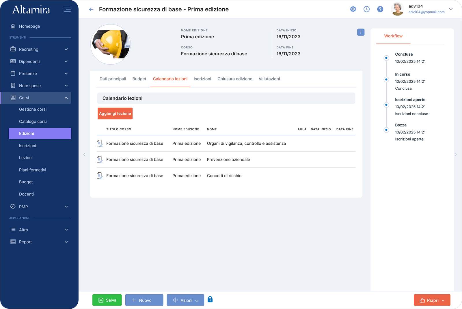This screenshot has height=309, width=462.
Task: Open the Riapri dropdown button
Action: pos(432,300)
